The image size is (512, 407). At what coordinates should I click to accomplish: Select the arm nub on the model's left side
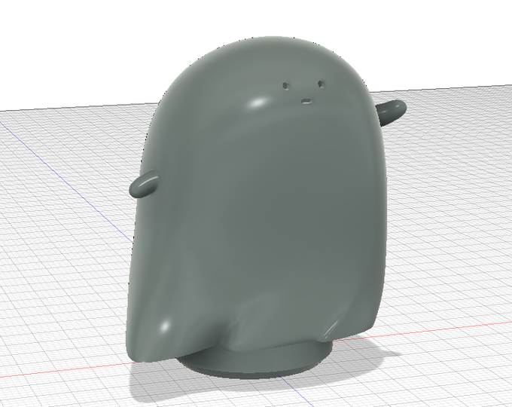pyautogui.click(x=143, y=184)
